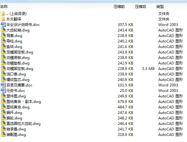Click the AutoCAD icon of 图纸集合.dwg
Screen dimensions: 187x142
[x=3, y=107]
